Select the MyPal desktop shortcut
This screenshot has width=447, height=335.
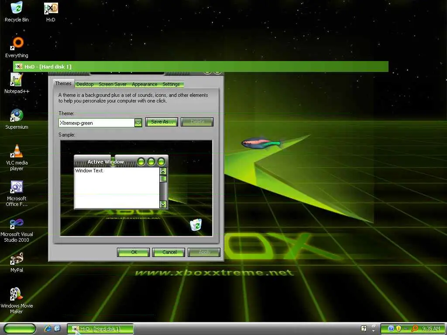[x=17, y=262]
